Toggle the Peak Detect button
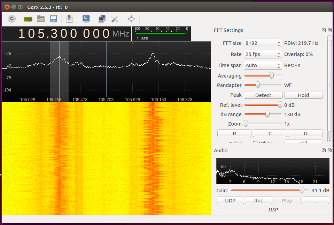This screenshot has height=225, width=334. tap(263, 95)
